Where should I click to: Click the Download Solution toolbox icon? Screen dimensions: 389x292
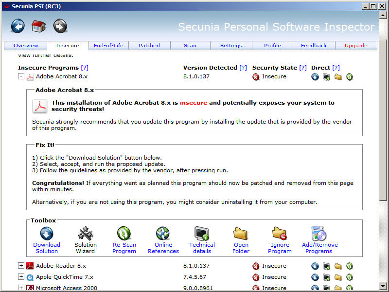point(47,234)
